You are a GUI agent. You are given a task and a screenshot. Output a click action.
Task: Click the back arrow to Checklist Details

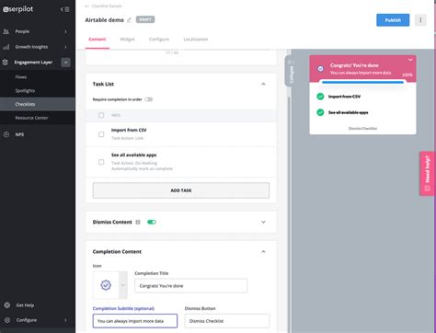click(x=87, y=6)
